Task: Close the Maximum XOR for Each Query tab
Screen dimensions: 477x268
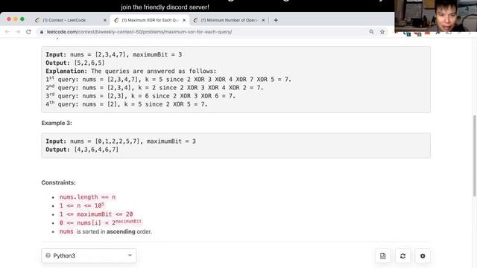Action: click(184, 20)
